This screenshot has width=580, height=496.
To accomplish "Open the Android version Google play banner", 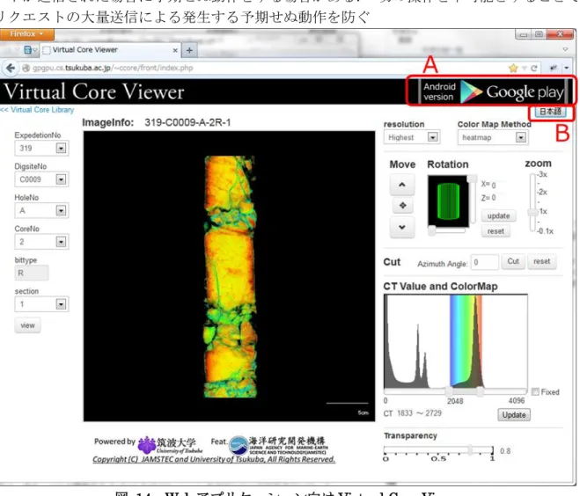I will click(492, 91).
